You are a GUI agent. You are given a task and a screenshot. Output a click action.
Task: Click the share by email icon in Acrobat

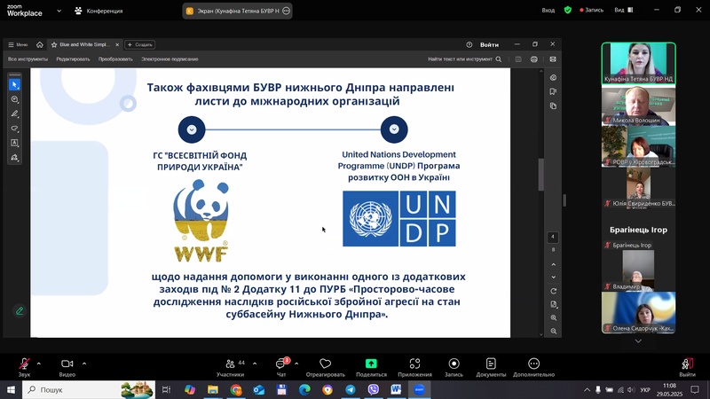point(553,59)
